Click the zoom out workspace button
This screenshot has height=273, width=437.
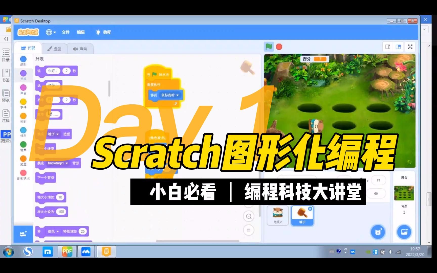point(249,216)
